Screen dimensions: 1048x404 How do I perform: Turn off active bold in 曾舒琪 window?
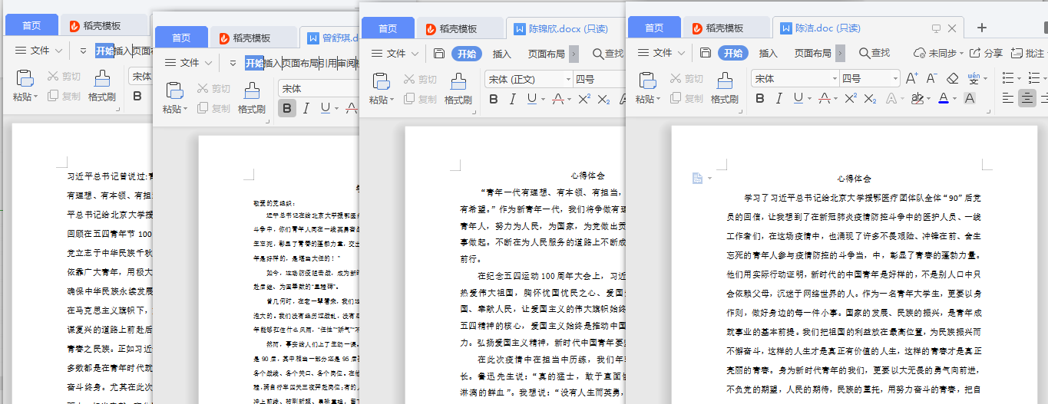(x=287, y=108)
